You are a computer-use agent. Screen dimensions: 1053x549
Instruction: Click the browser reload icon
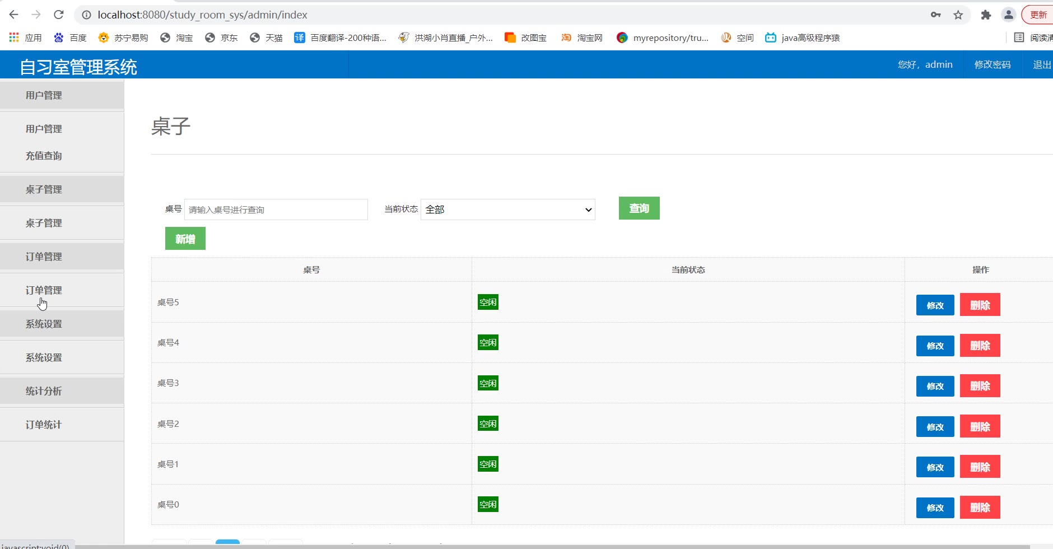coord(59,15)
